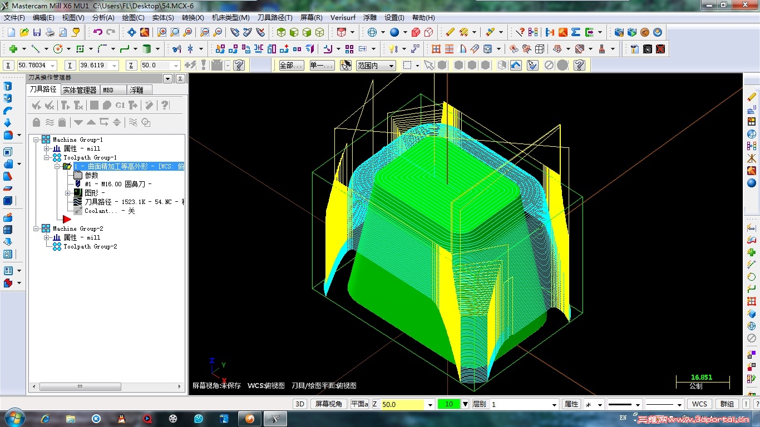This screenshot has width=760, height=427.
Task: Click the green wireframe cube icon
Action: point(320,32)
